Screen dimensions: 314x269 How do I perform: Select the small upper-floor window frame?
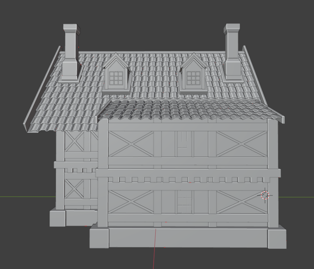pos(183,142)
